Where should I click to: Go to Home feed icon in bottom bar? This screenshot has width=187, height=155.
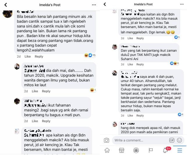[107, 150]
